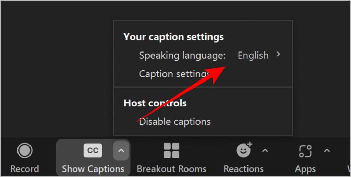Open the Apps icon
This screenshot has height=177, width=351.
coord(305,151)
